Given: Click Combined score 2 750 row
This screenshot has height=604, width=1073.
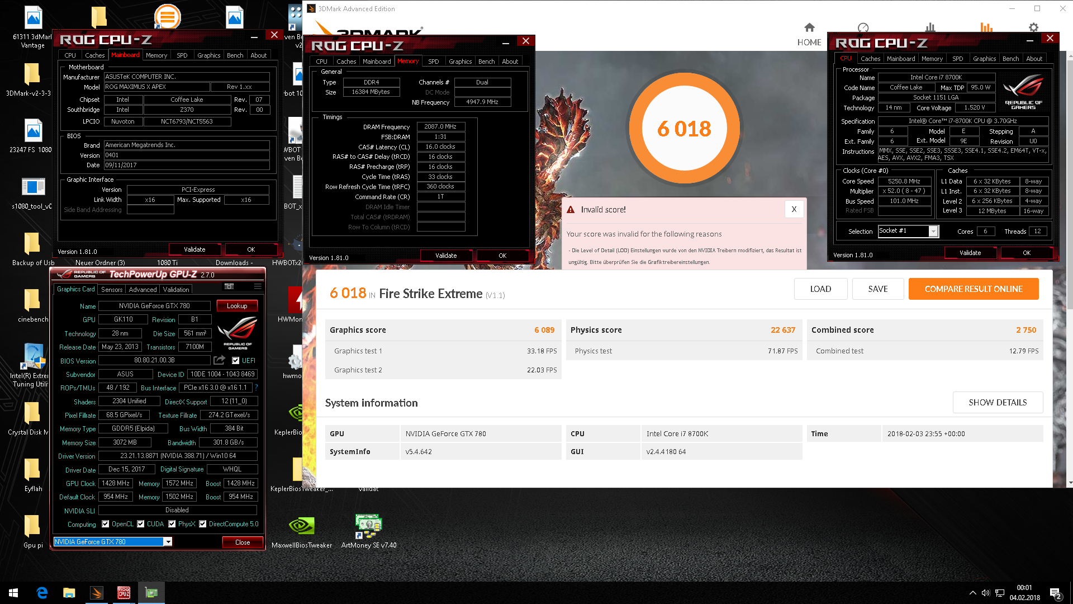Looking at the screenshot, I should [x=924, y=330].
